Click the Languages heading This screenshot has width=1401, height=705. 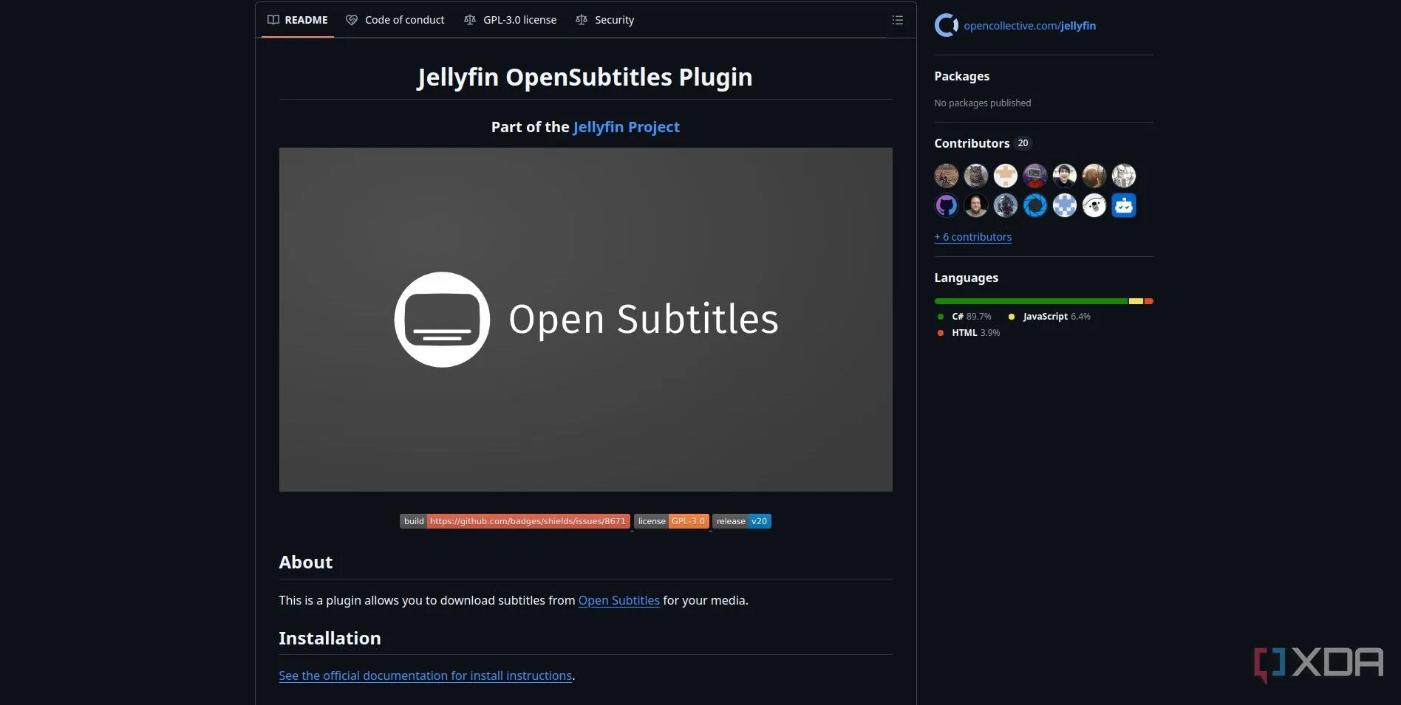point(966,278)
